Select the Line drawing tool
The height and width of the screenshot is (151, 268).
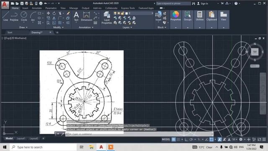tap(5, 16)
